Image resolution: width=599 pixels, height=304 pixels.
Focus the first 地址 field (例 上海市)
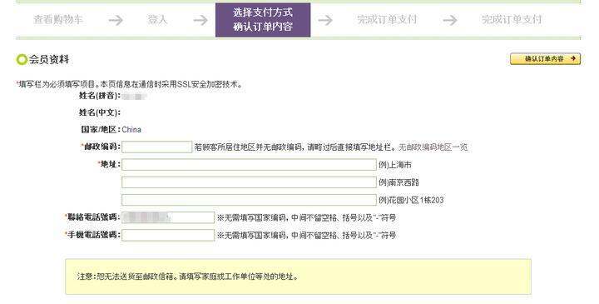tap(249, 165)
